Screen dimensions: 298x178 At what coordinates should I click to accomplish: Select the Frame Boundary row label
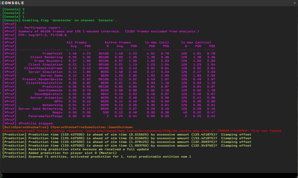click(48, 61)
